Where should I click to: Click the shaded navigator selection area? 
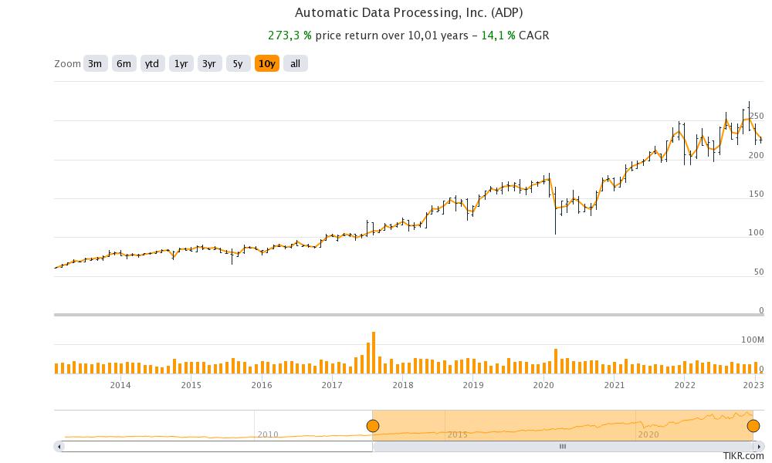pos(563,426)
